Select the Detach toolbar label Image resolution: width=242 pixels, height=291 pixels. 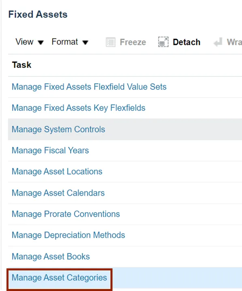tap(187, 42)
